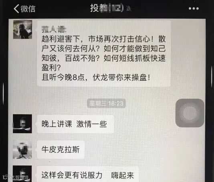This screenshot has height=182, width=214.
Task: Open the three-dot group chat menu
Action: point(194,8)
